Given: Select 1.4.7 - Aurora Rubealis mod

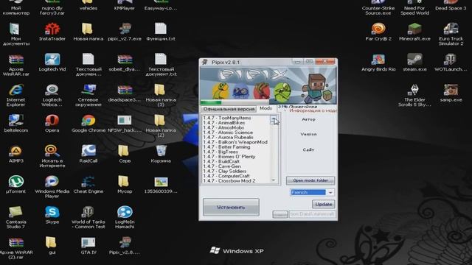Looking at the screenshot, I should pyautogui.click(x=228, y=138).
